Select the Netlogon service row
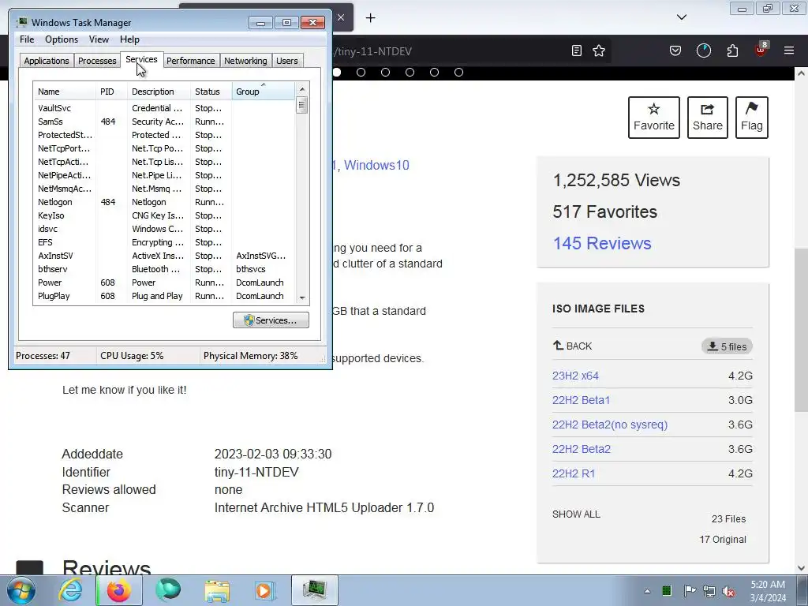The width and height of the screenshot is (808, 606). tap(164, 202)
